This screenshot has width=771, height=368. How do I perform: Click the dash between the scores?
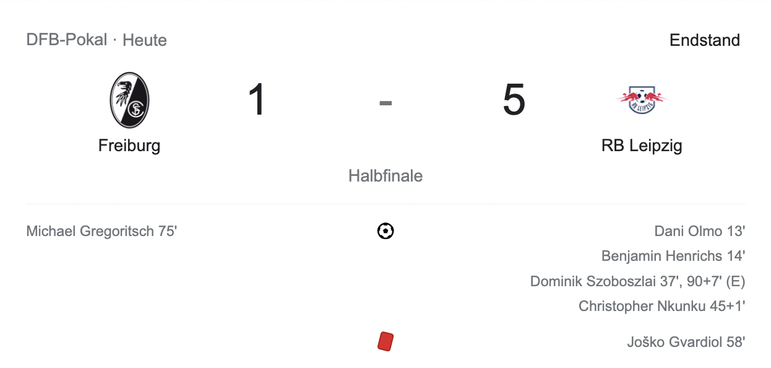pyautogui.click(x=385, y=102)
